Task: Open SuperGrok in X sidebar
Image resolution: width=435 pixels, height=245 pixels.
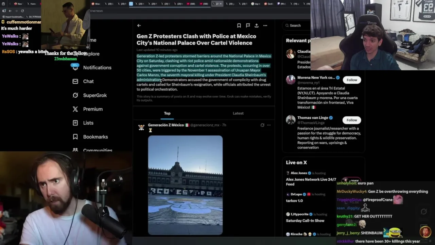Action: click(90, 95)
